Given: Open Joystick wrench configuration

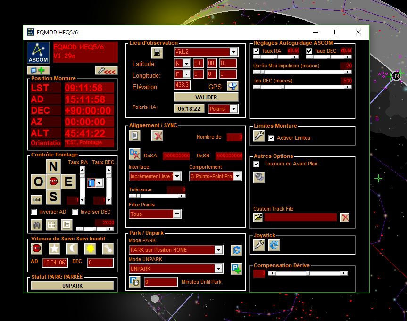Looking at the screenshot, I should (259, 245).
